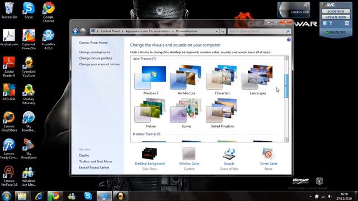Click AVG gadget Update Now button
The image size is (358, 201).
click(x=336, y=17)
